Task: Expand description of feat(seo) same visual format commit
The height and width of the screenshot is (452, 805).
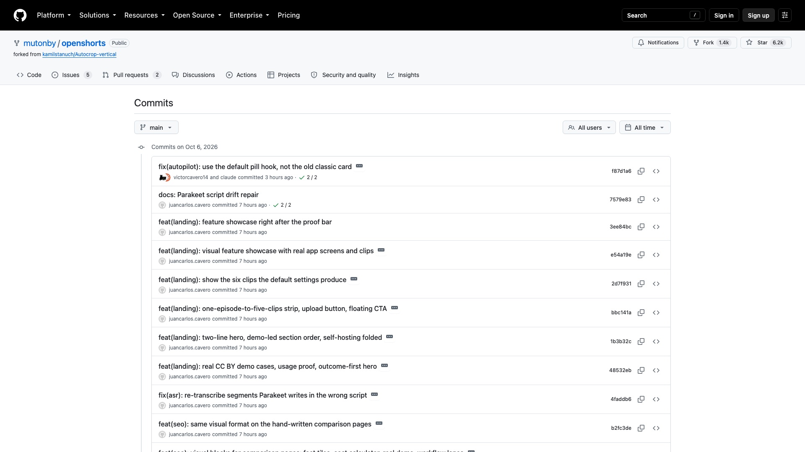Action: pos(379,424)
